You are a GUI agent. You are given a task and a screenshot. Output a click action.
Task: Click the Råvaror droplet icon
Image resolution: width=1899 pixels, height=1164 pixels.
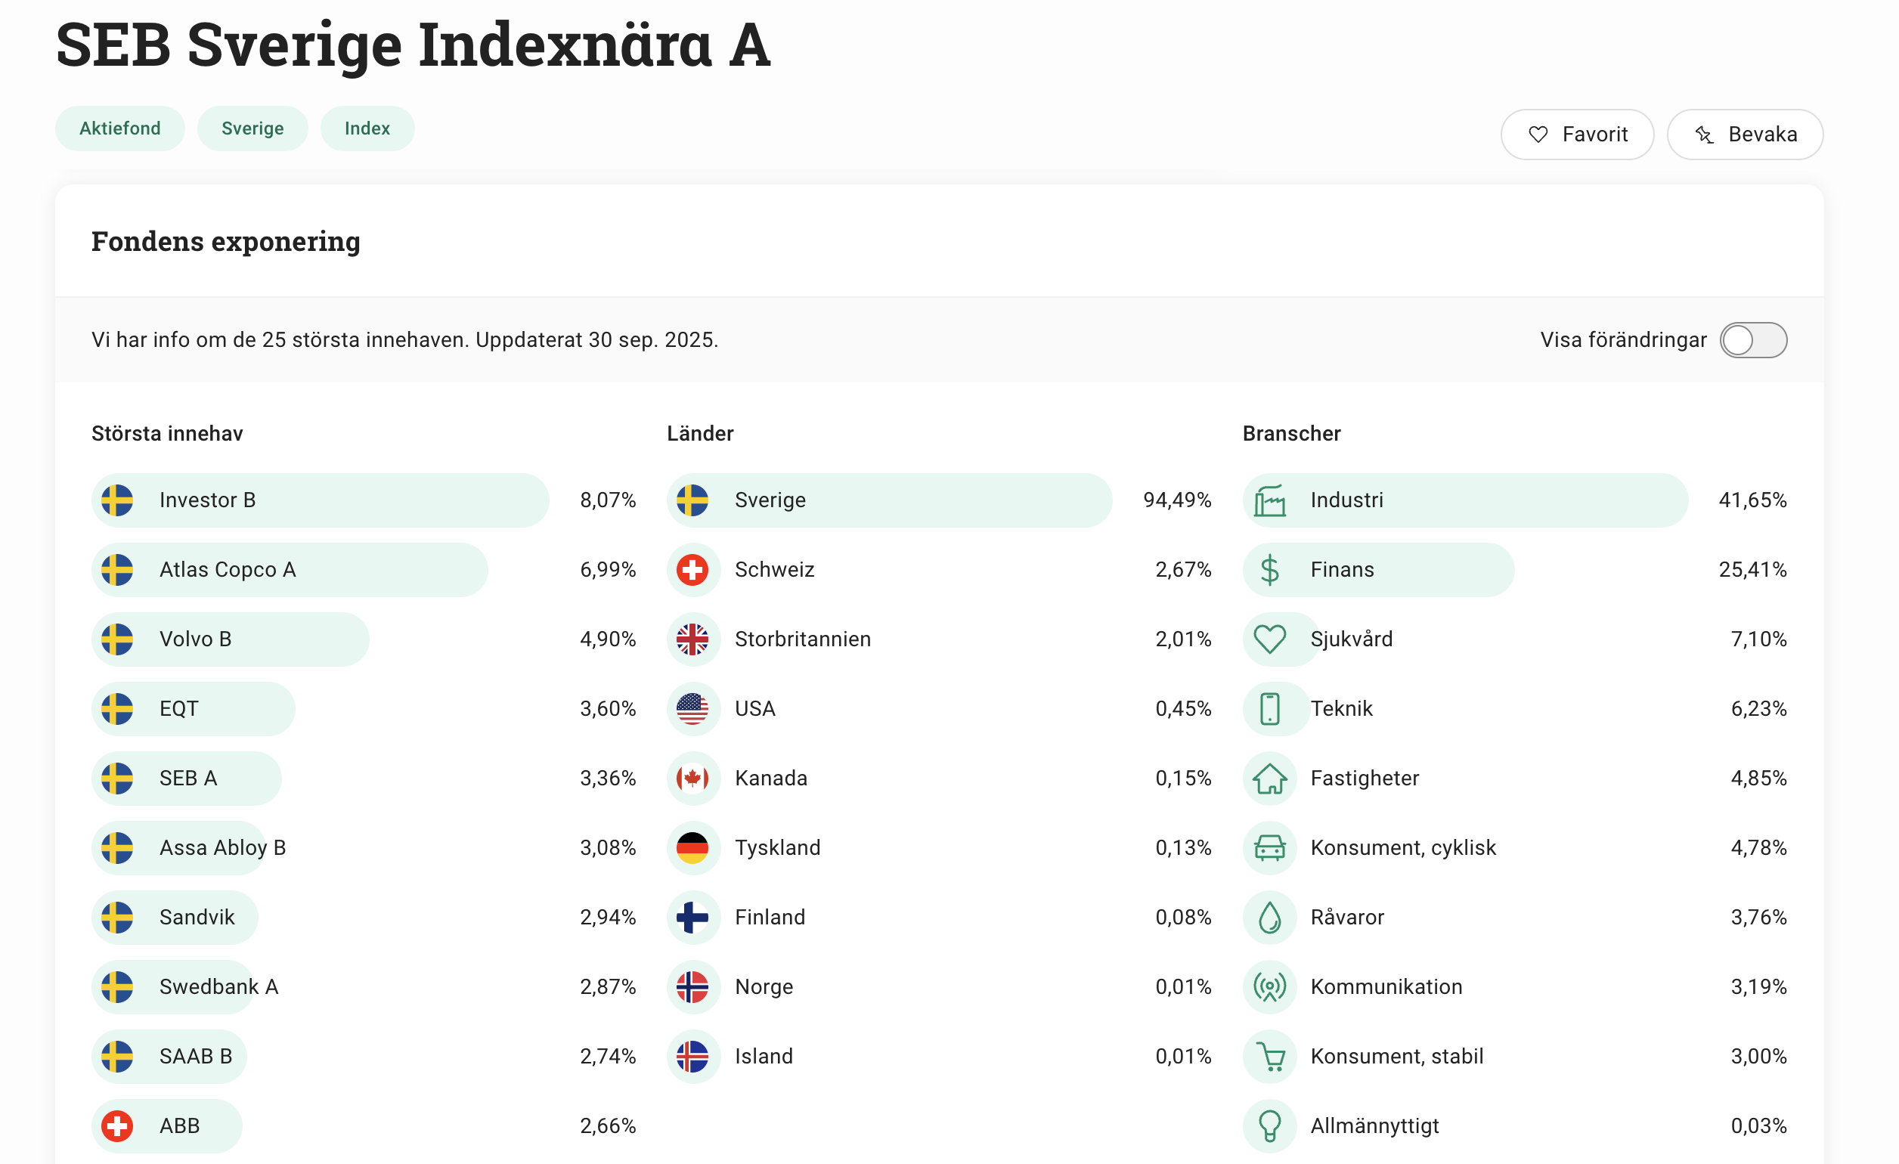coord(1269,918)
